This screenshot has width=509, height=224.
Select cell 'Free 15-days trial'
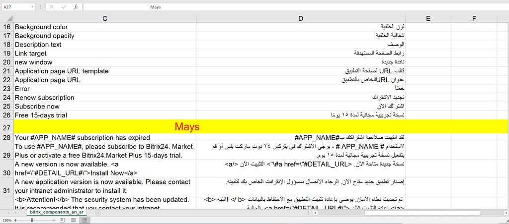[105, 115]
